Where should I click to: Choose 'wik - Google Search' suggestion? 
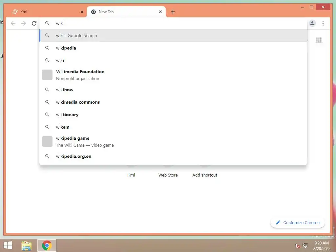173,35
